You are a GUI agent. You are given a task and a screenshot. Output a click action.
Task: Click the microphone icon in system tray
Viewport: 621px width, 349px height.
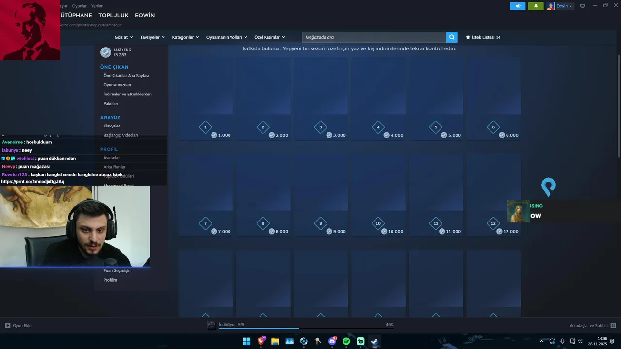(562, 341)
